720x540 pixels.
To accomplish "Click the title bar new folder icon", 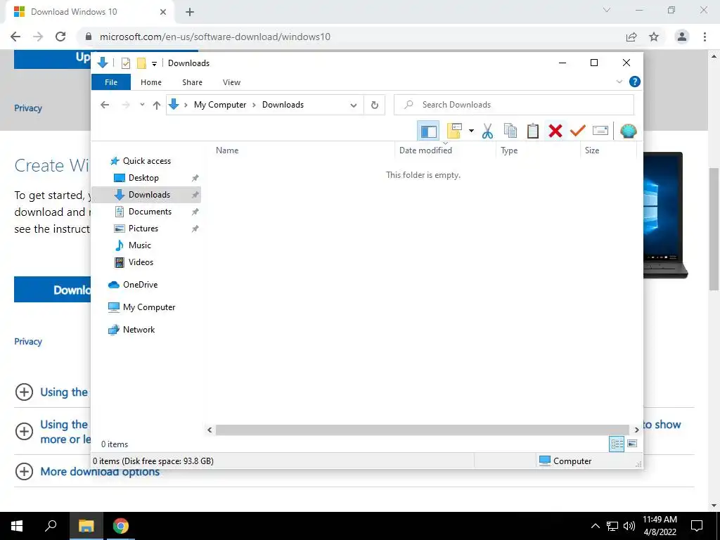I will click(x=141, y=63).
